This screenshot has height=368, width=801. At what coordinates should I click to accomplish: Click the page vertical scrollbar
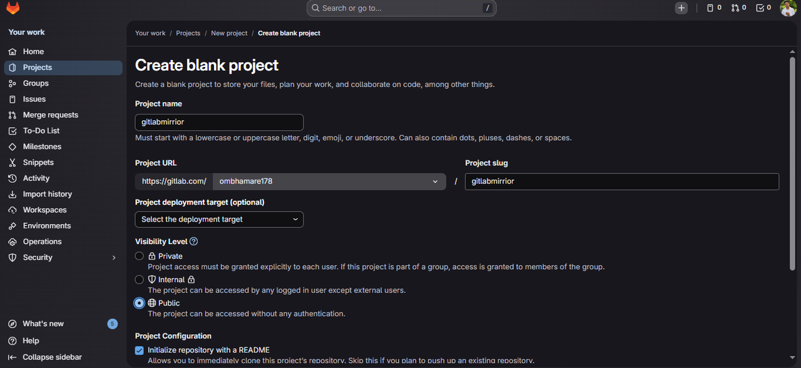(x=792, y=163)
